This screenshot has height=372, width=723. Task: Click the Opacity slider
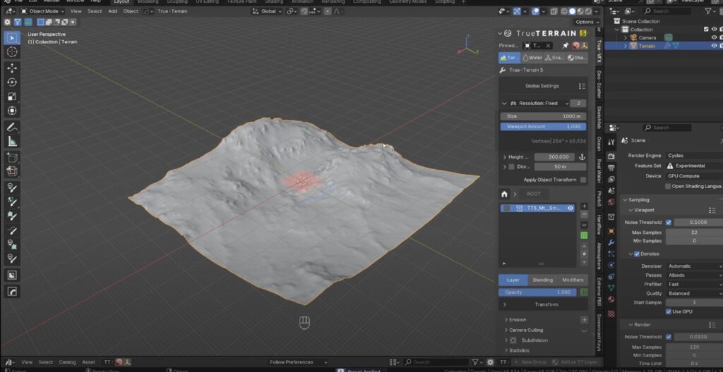tap(537, 292)
